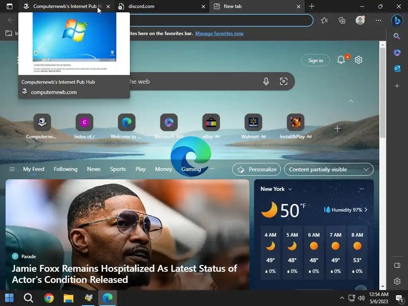Close the New tab tab
This screenshot has height=306, width=408.
pyautogui.click(x=298, y=6)
